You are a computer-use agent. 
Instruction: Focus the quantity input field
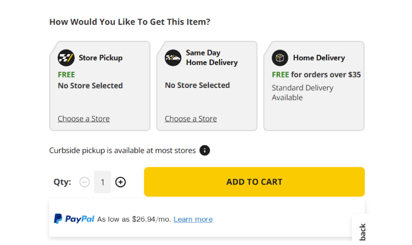[x=103, y=182]
